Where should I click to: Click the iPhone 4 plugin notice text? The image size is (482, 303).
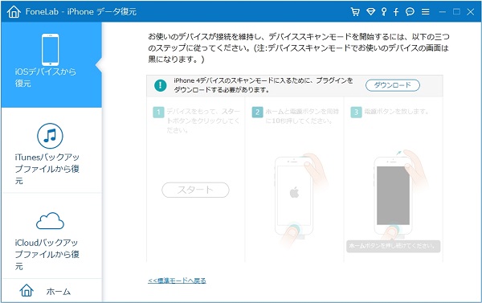tap(263, 85)
